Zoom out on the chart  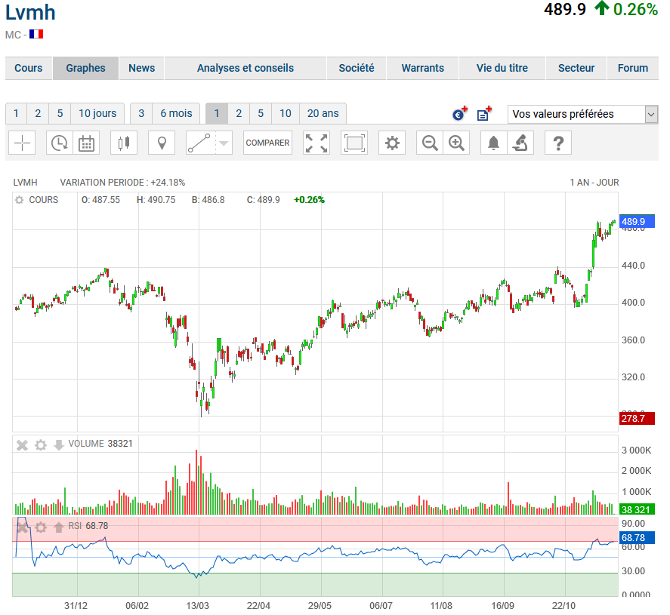coord(430,143)
